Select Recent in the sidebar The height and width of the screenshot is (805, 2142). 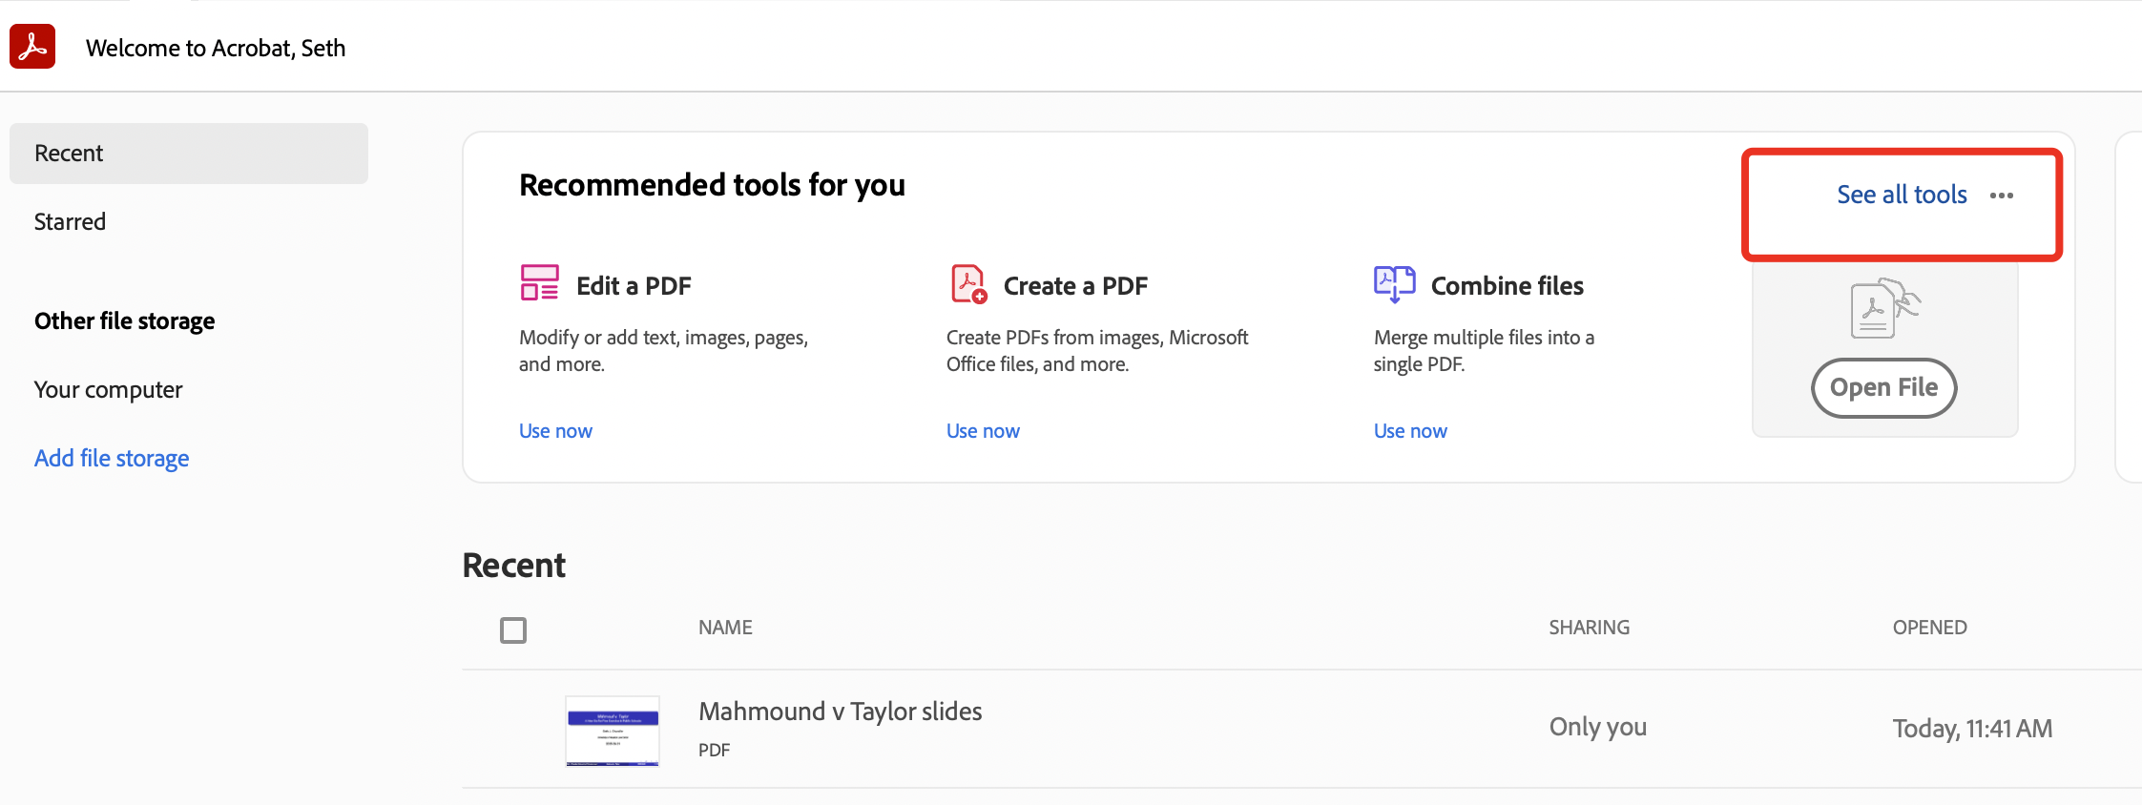(x=189, y=154)
